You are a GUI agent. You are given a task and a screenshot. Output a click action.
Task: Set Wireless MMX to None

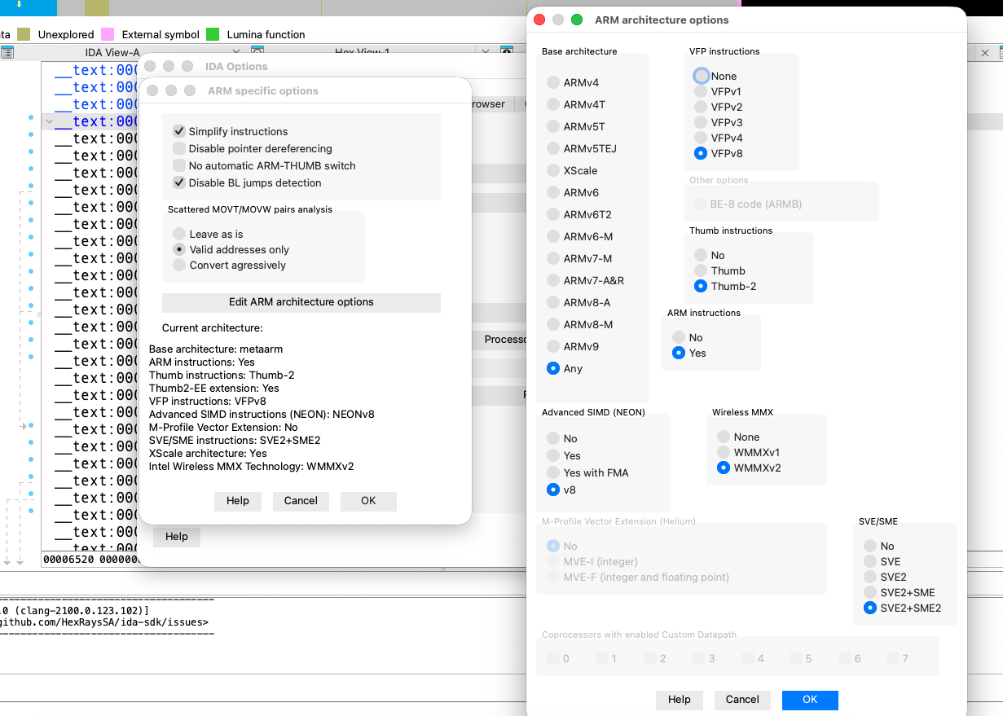pyautogui.click(x=724, y=437)
